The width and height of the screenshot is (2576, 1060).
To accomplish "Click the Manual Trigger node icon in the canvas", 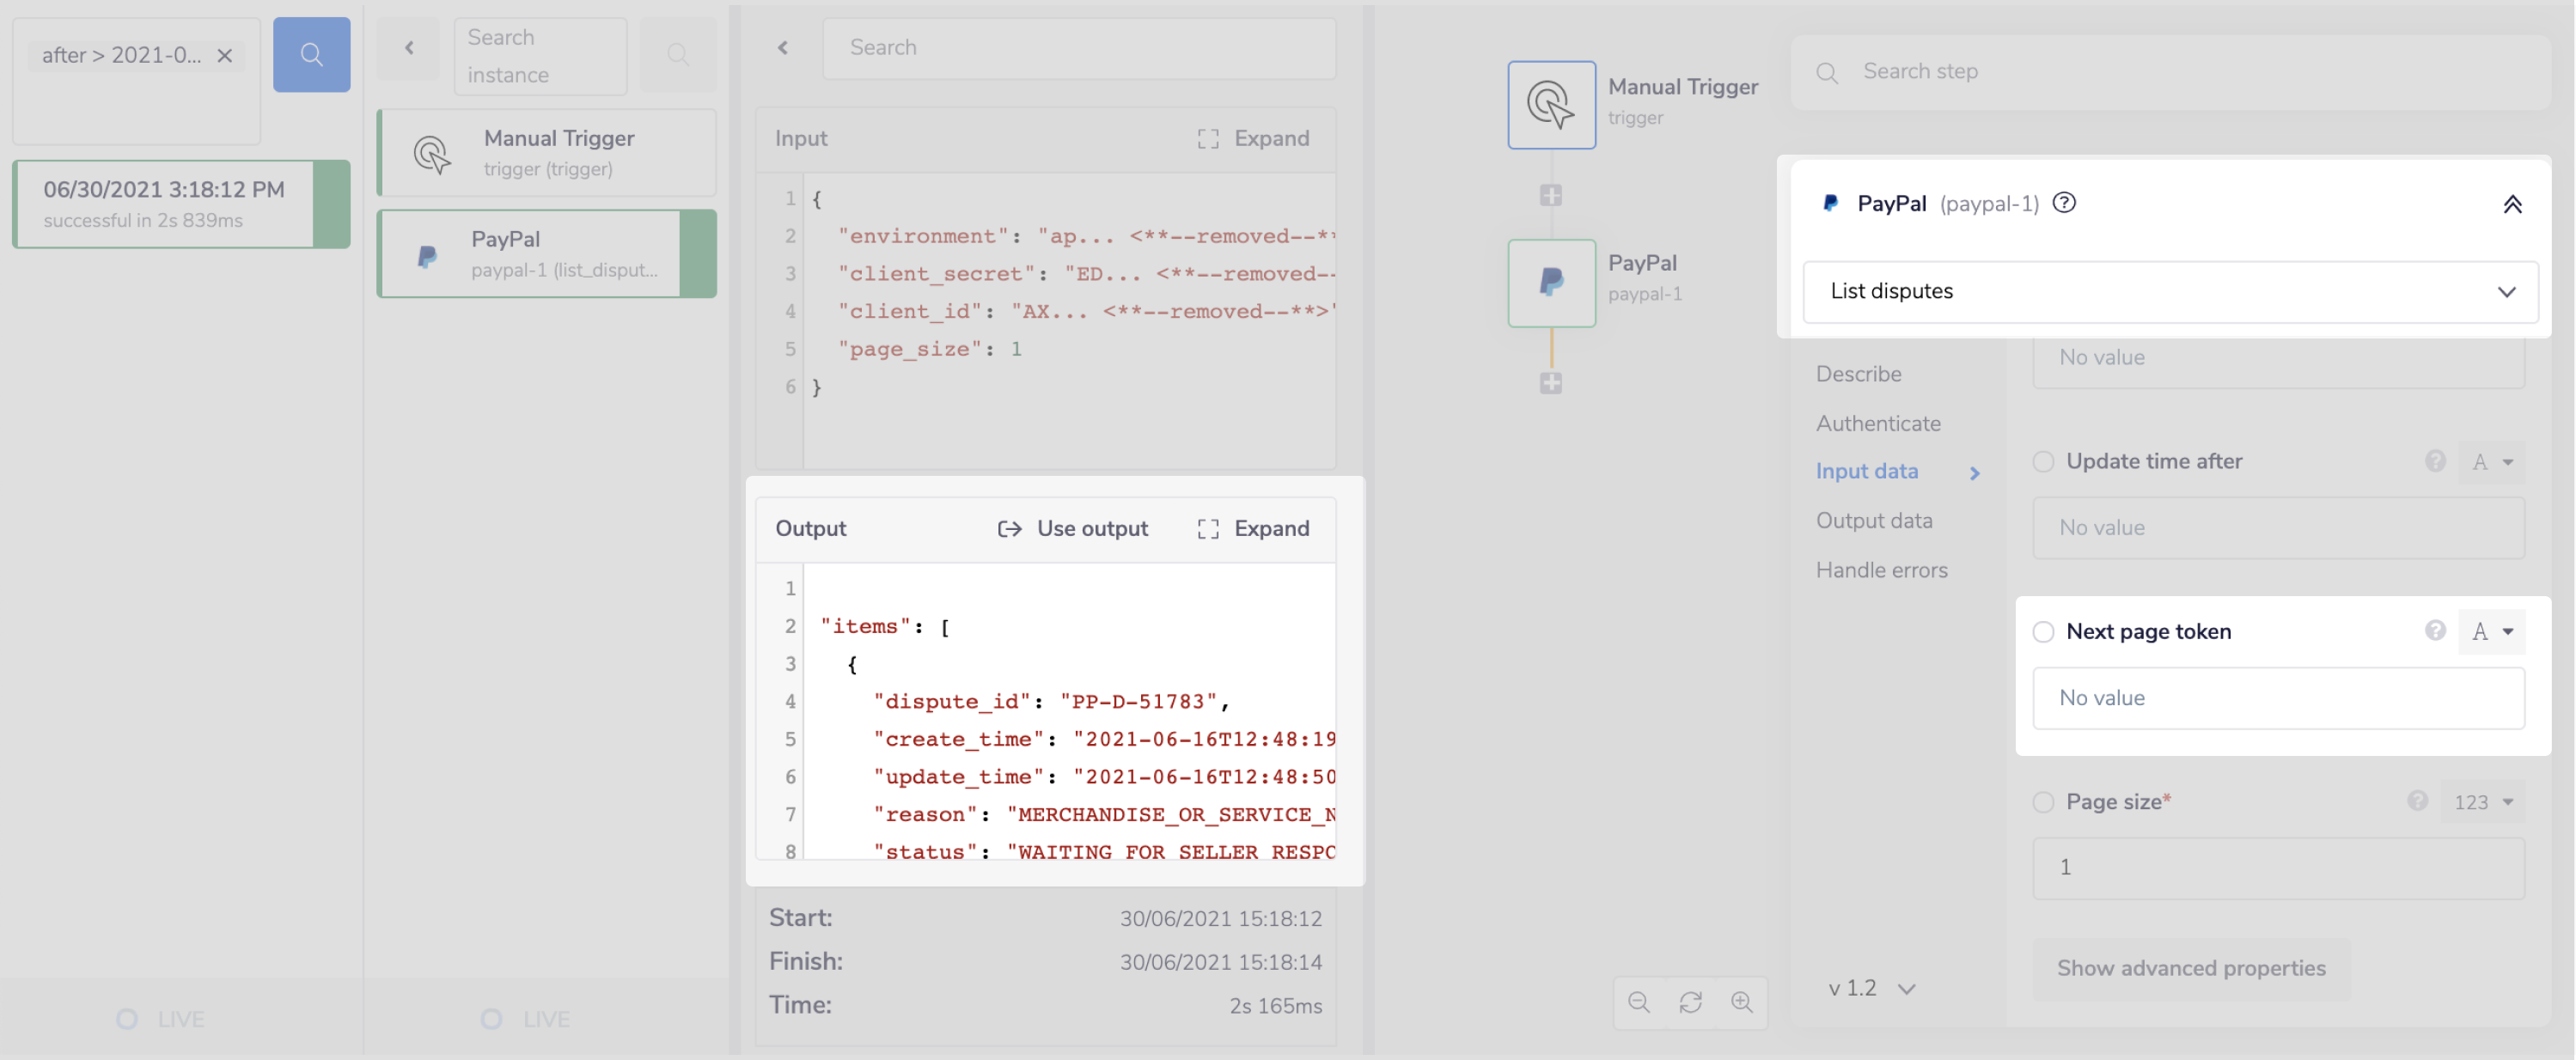I will 1551,105.
